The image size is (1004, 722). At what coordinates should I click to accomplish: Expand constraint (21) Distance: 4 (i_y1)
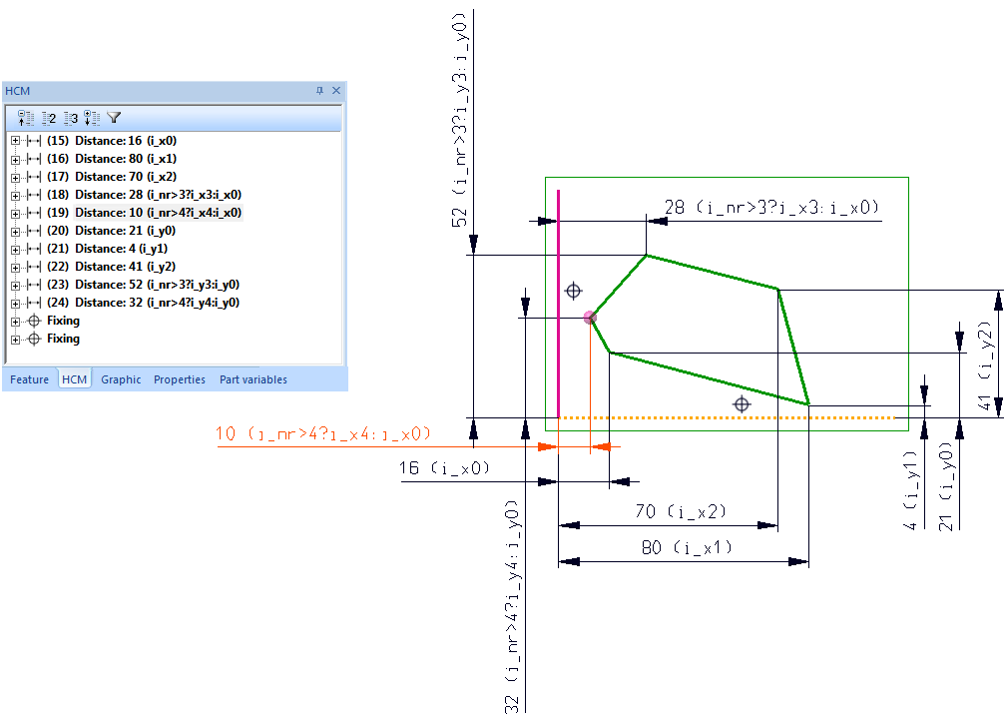click(15, 249)
